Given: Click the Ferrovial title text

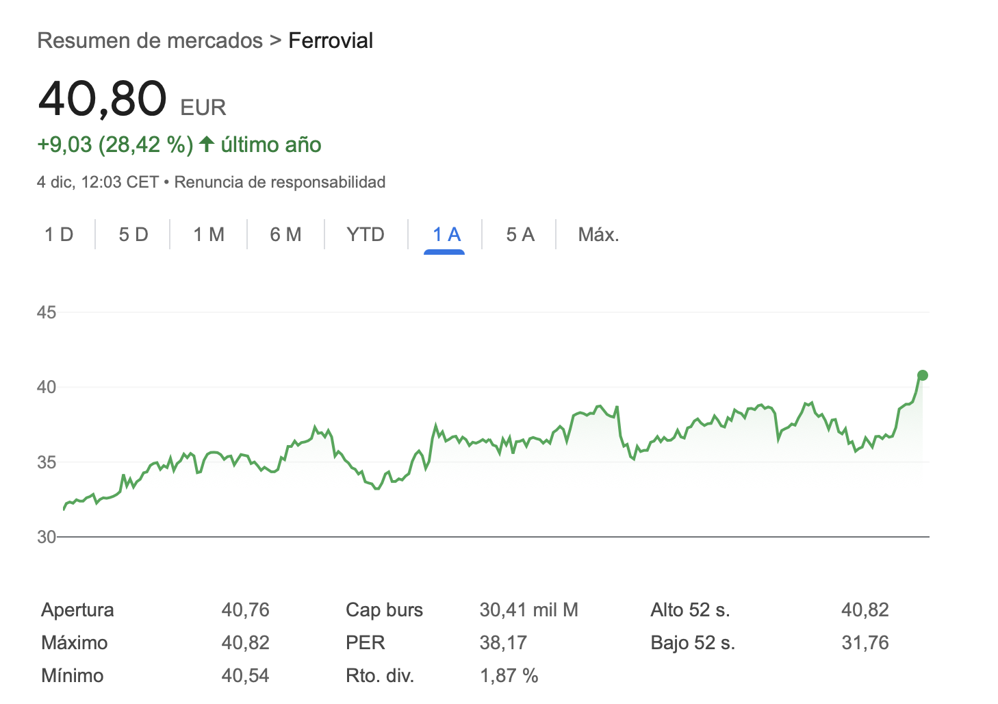Looking at the screenshot, I should point(331,40).
